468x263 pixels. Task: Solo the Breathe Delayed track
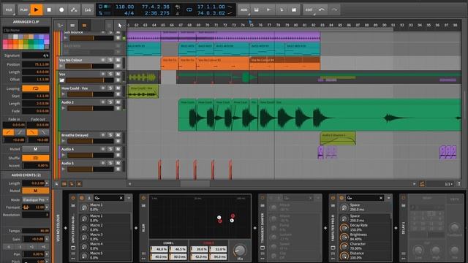coord(110,134)
